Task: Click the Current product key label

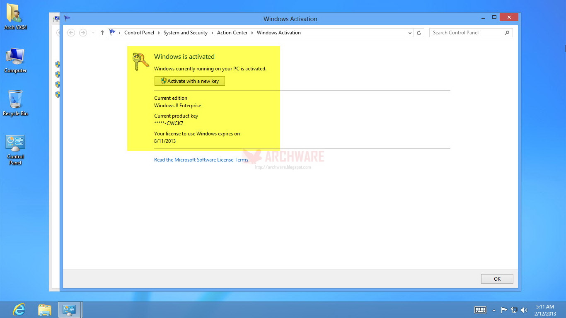Action: (x=176, y=116)
